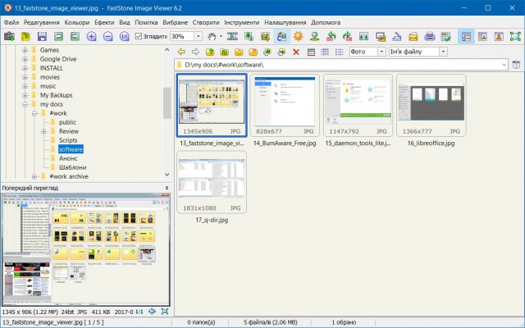Select the hand pan tool
Image resolution: width=525 pixels, height=328 pixels.
tap(212, 36)
